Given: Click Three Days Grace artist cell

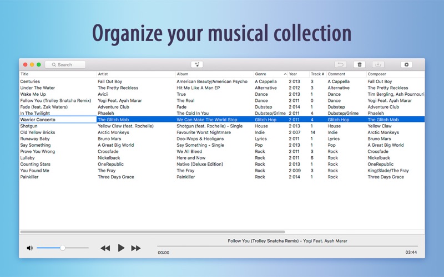Looking at the screenshot, I should click(116, 177).
